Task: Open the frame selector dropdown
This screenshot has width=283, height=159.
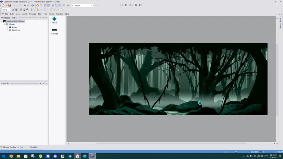Action: (92, 5)
